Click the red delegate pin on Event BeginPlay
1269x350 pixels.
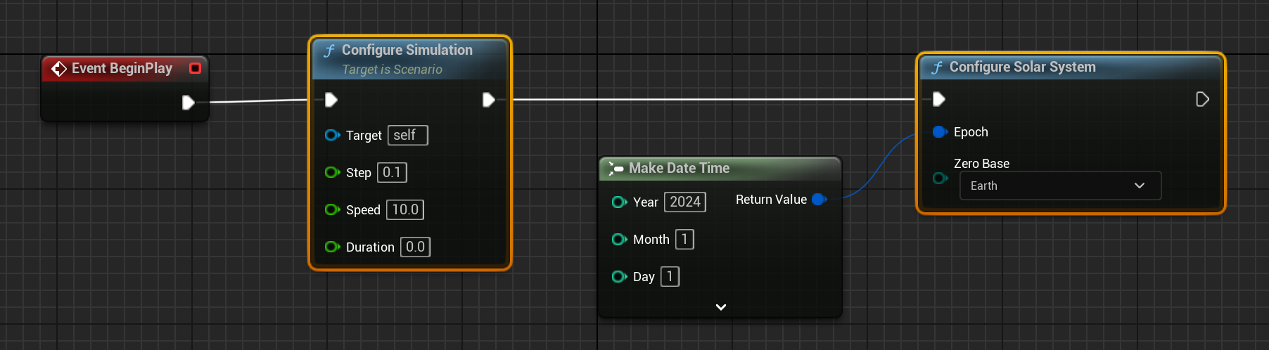[195, 68]
